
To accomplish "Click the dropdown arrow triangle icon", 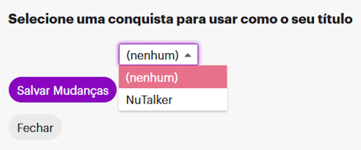I will pos(187,55).
